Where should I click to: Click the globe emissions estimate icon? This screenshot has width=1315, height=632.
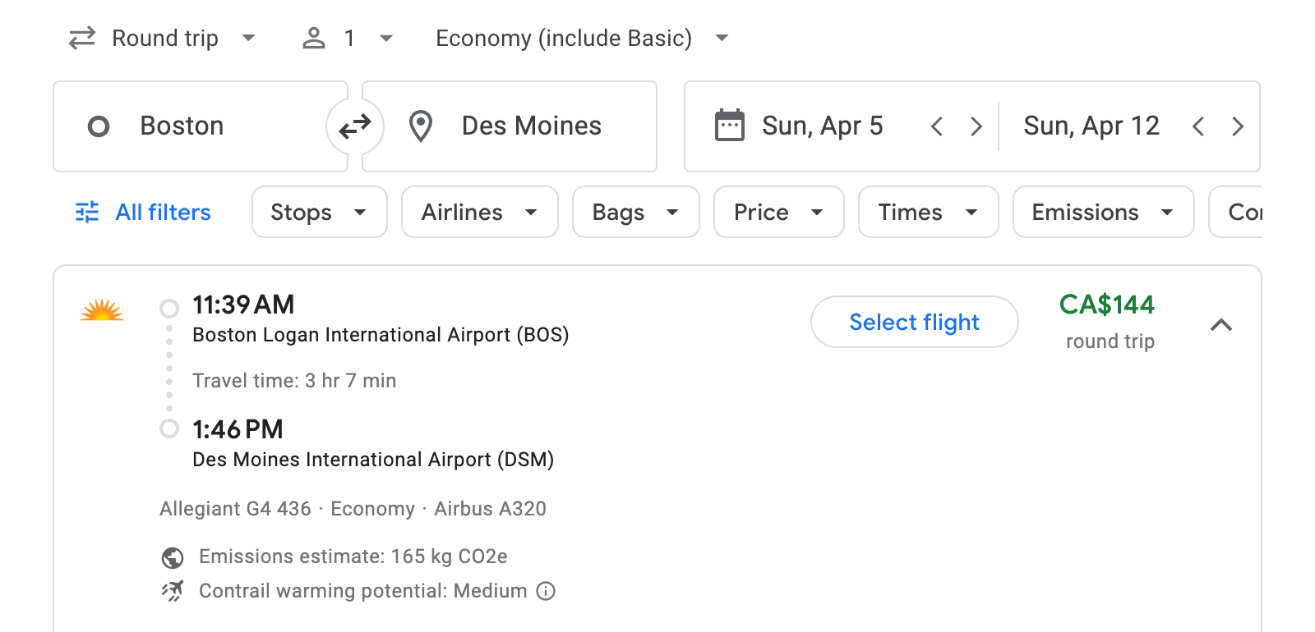tap(172, 556)
